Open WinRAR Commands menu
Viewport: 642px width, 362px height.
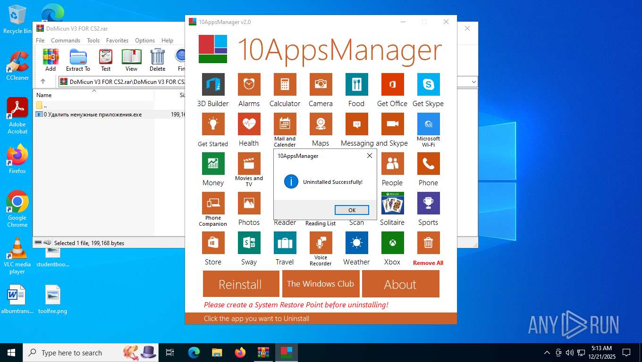click(66, 41)
